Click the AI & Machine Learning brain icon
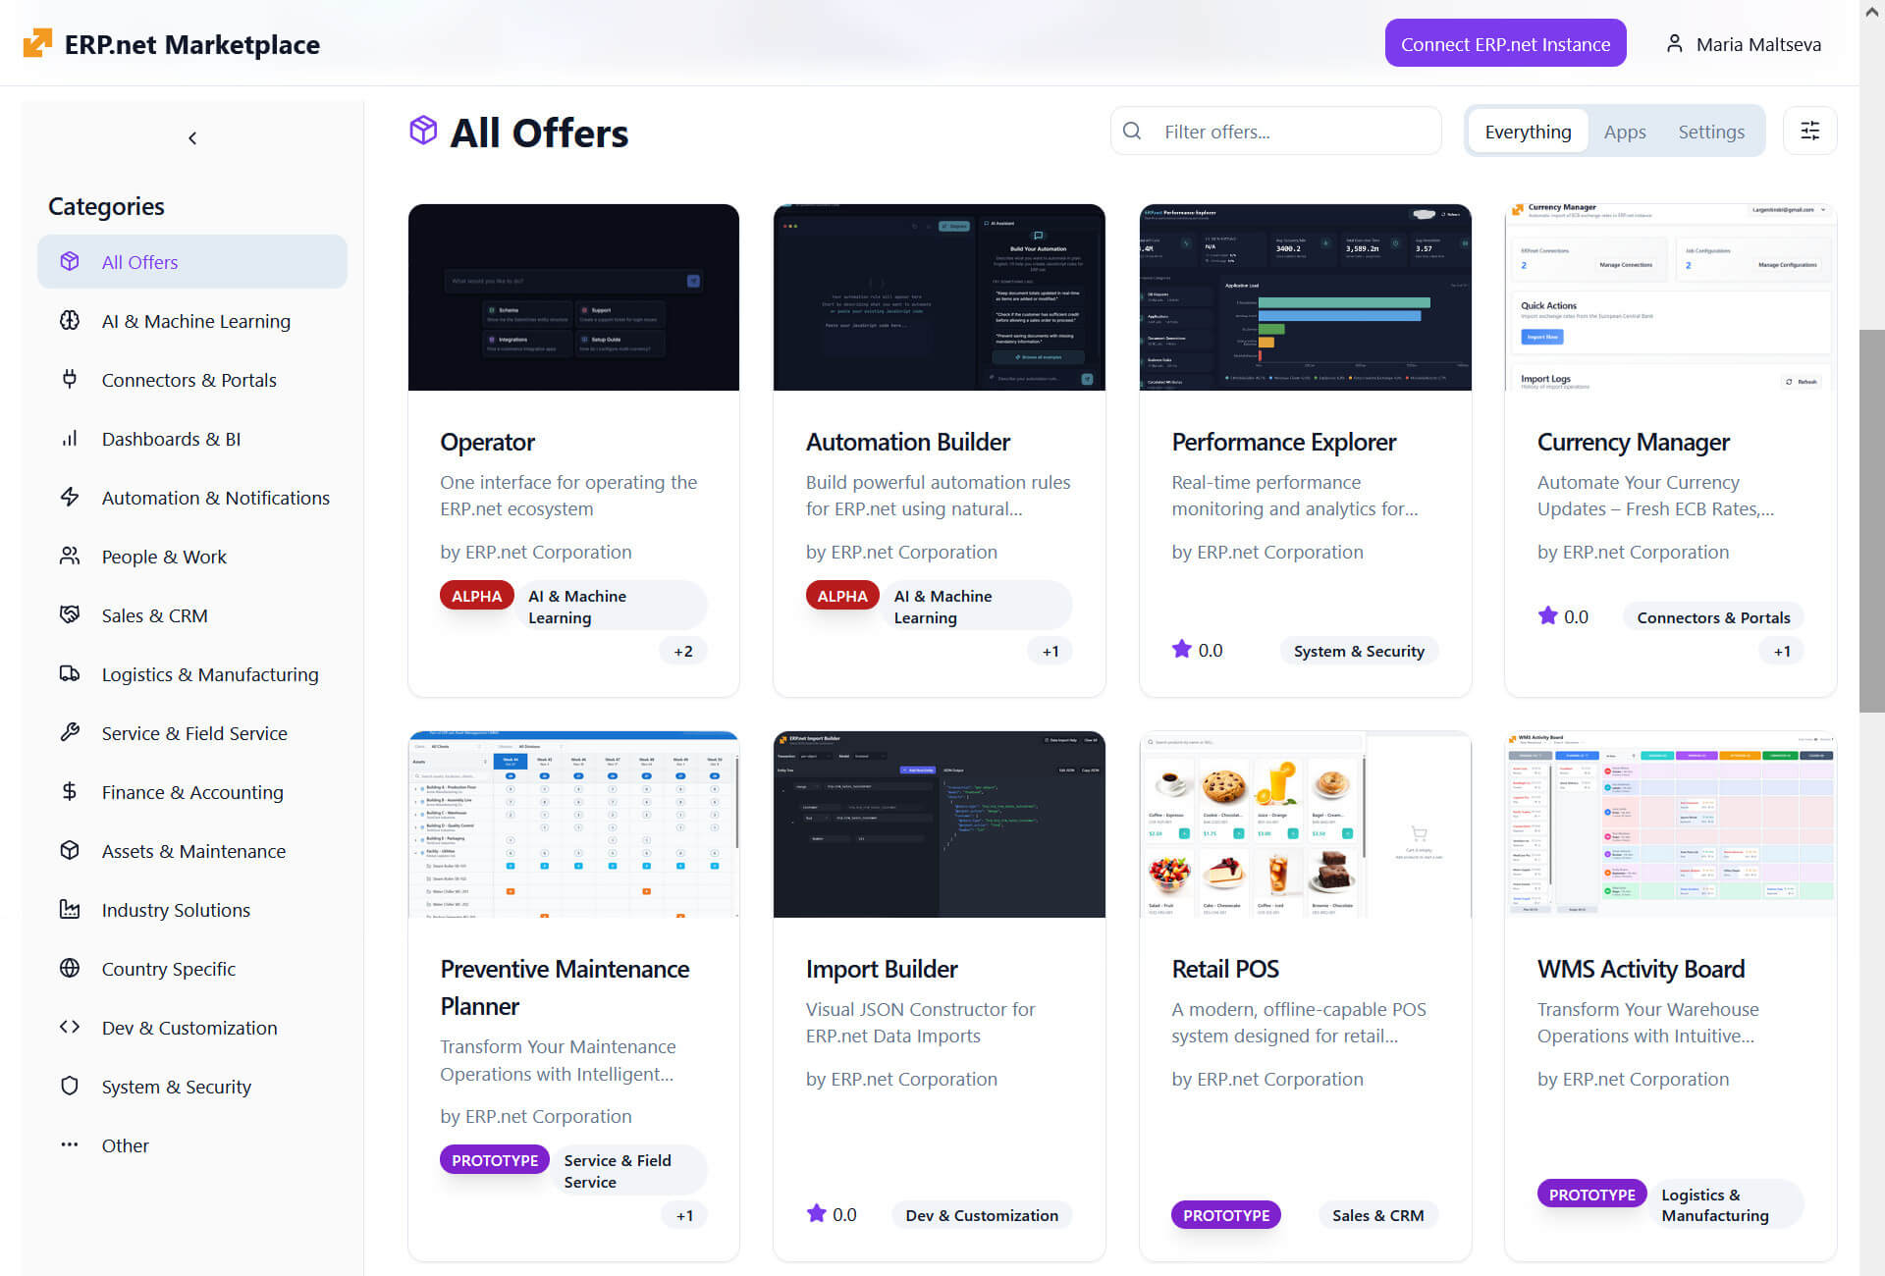Screen dimensions: 1885x1276 tap(70, 321)
